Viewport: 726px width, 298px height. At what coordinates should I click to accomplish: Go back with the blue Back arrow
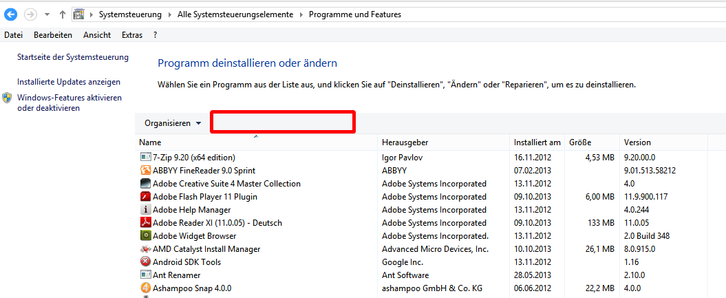[x=10, y=14]
